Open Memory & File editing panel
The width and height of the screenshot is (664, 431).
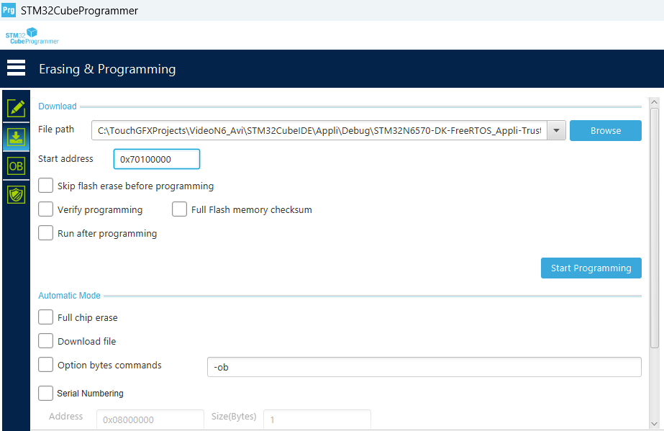pyautogui.click(x=16, y=108)
